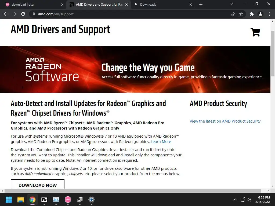Image resolution: width=275 pixels, height=206 pixels.
Task: Open 7-Zip from the taskbar
Action: (x=44, y=200)
